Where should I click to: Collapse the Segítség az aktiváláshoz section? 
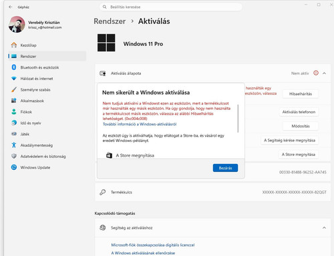[324, 228]
